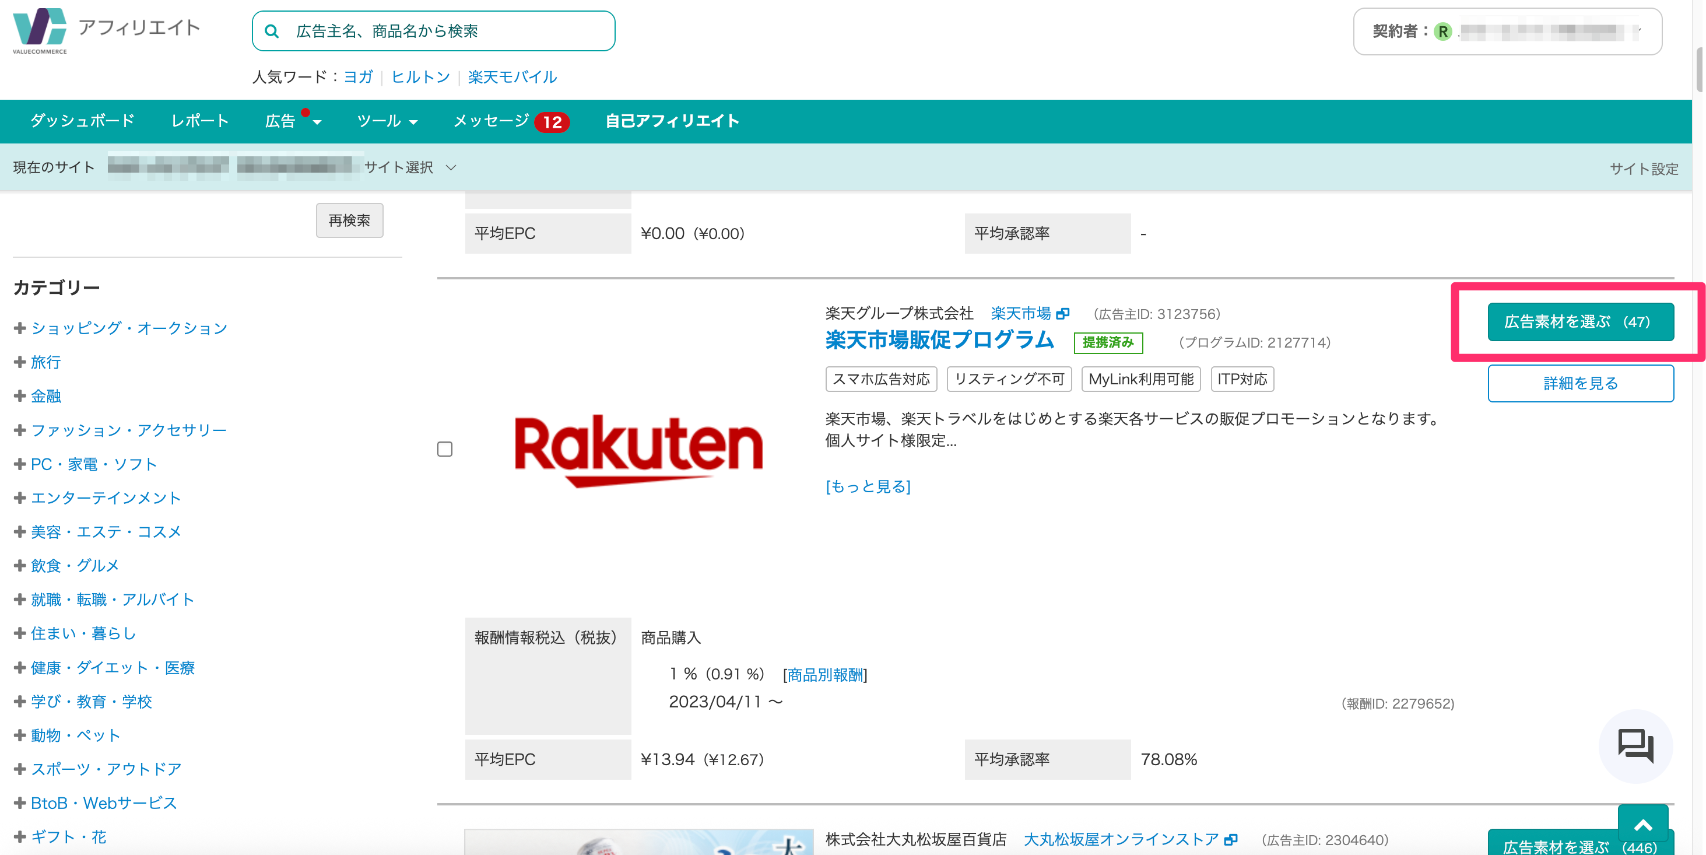Open the 契約者 account dropdown
The width and height of the screenshot is (1706, 855).
[1507, 31]
